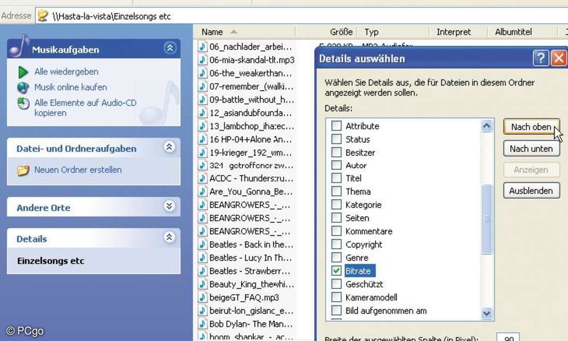Click the music icon of Are_You_Gonna_Be file

[203, 192]
